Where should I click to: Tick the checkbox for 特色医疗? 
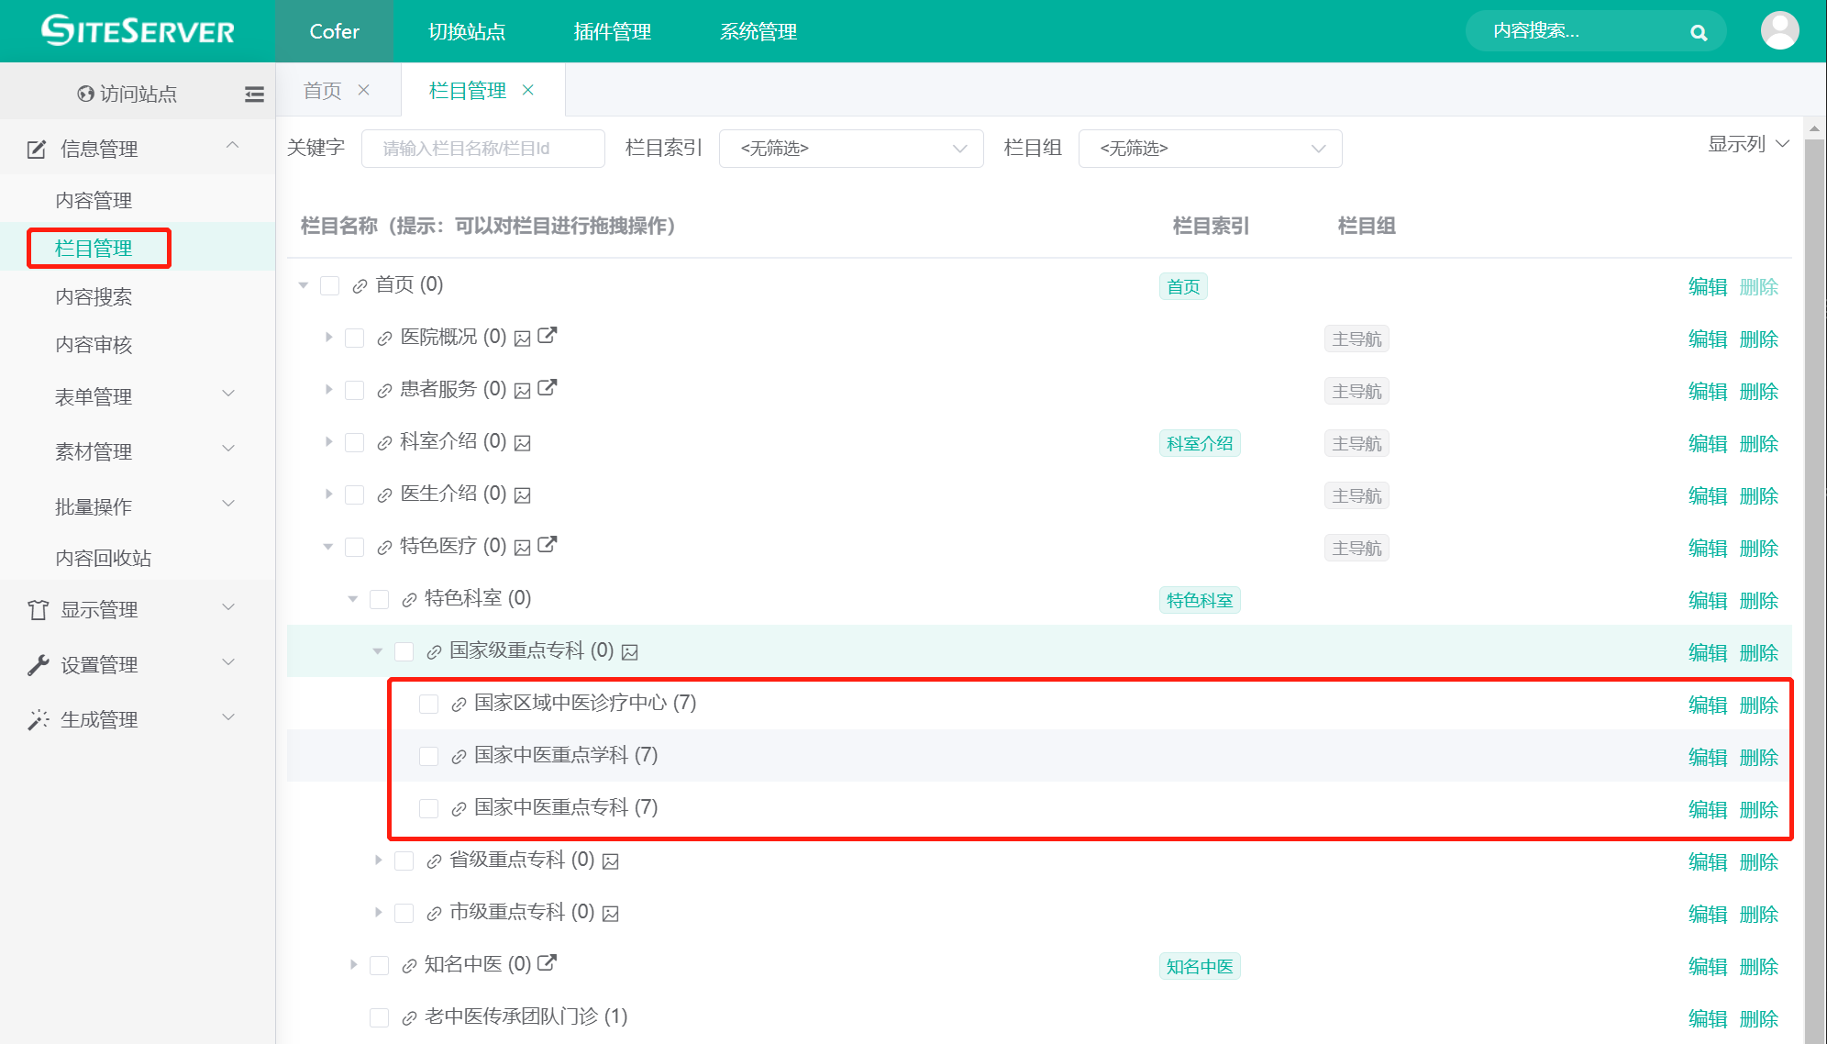355,548
